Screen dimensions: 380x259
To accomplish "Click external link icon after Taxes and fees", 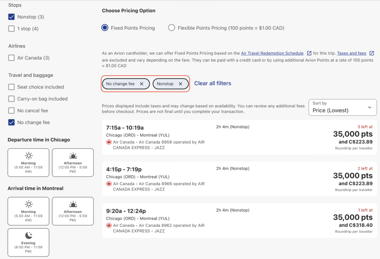I will pyautogui.click(x=371, y=53).
